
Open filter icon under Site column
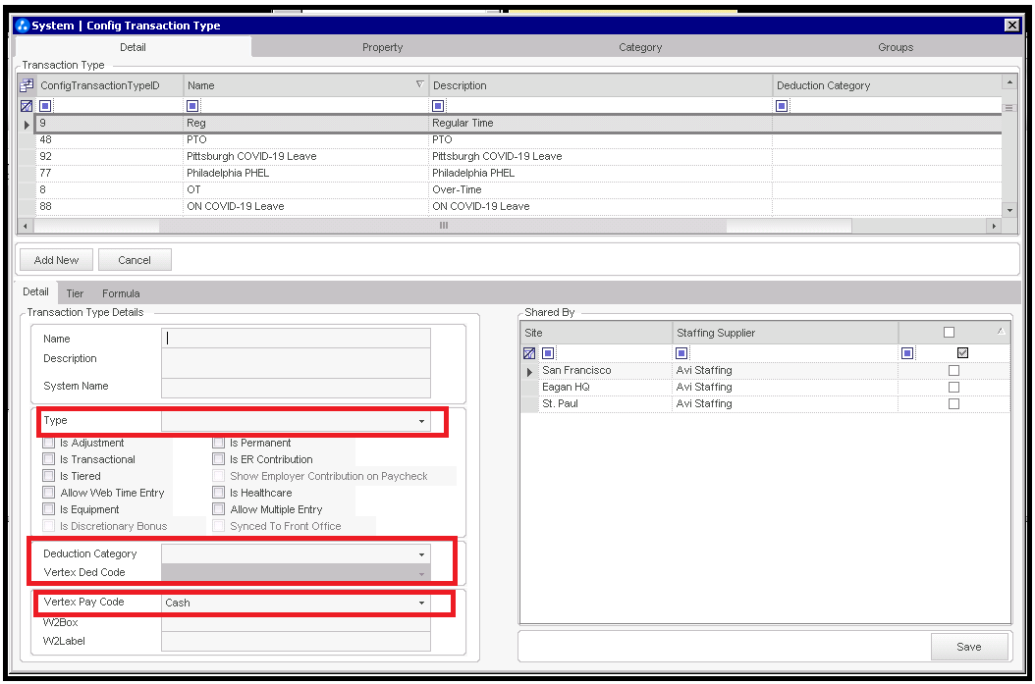tap(548, 353)
